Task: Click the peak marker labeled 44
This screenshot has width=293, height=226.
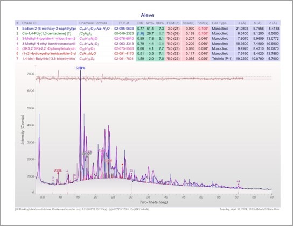Action: [x=239, y=181]
